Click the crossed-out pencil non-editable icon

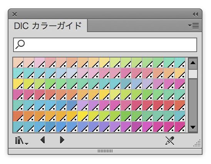coord(170,141)
